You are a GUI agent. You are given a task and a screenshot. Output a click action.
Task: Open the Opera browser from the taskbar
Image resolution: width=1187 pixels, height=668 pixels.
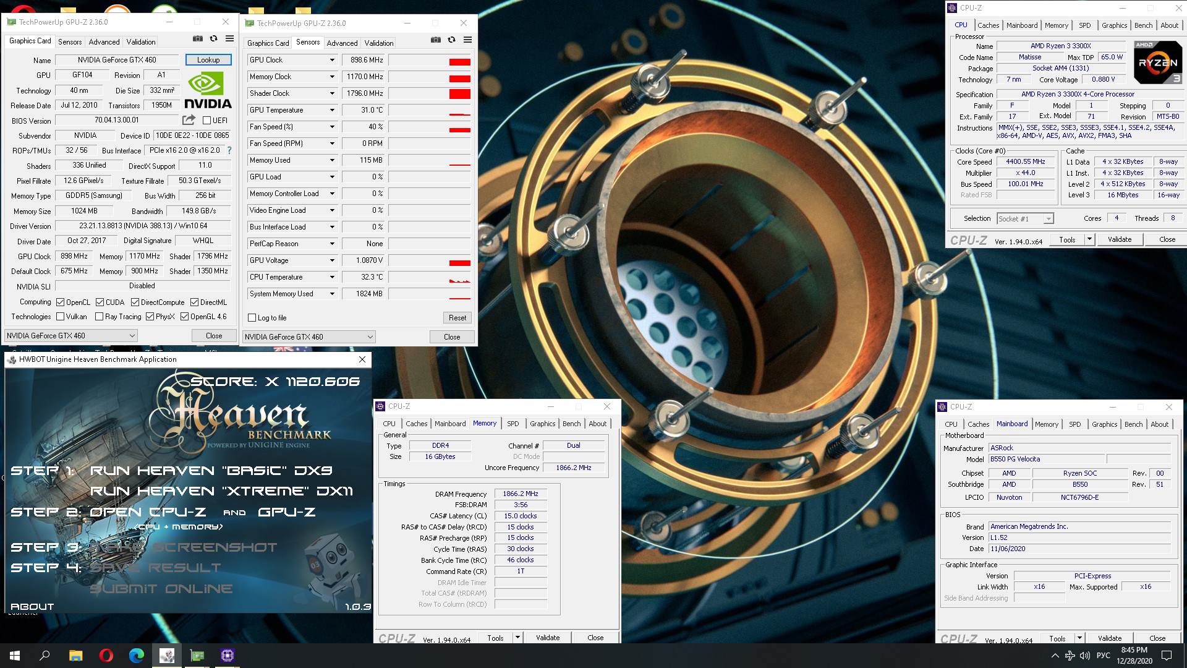tap(106, 656)
